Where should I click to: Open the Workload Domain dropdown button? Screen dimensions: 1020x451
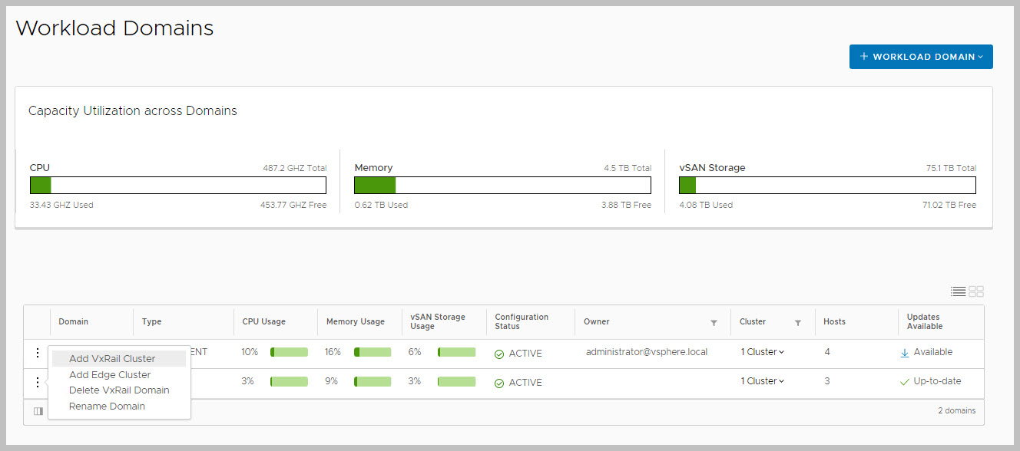[x=920, y=57]
